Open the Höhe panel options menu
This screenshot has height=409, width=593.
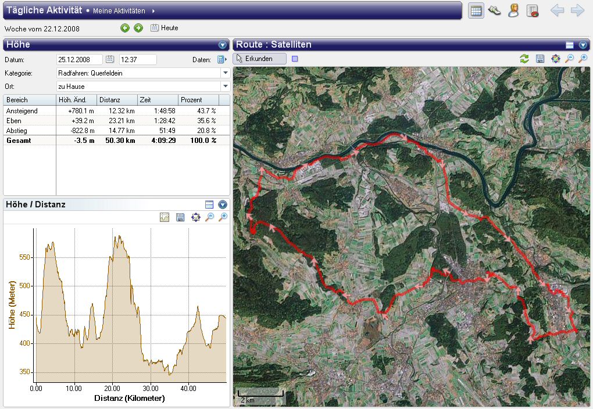click(x=223, y=45)
